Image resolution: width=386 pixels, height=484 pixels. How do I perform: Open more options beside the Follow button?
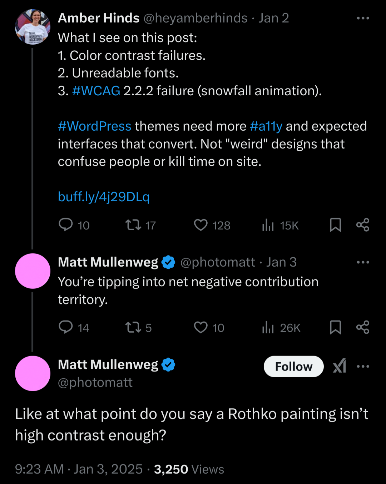click(x=363, y=366)
